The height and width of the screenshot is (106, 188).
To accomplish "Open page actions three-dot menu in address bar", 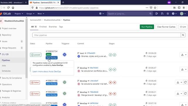I will (147, 8).
